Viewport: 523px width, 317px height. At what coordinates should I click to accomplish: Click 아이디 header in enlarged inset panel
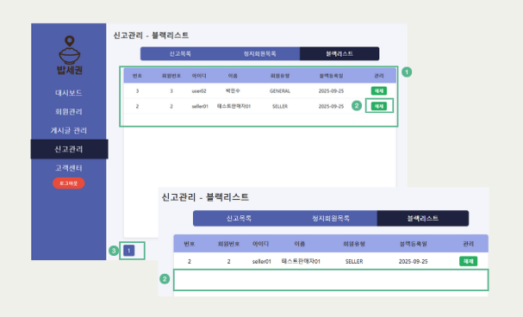pos(261,244)
